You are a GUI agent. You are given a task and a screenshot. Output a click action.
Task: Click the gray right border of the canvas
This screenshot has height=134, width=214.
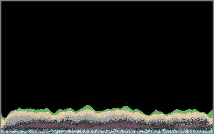213,67
